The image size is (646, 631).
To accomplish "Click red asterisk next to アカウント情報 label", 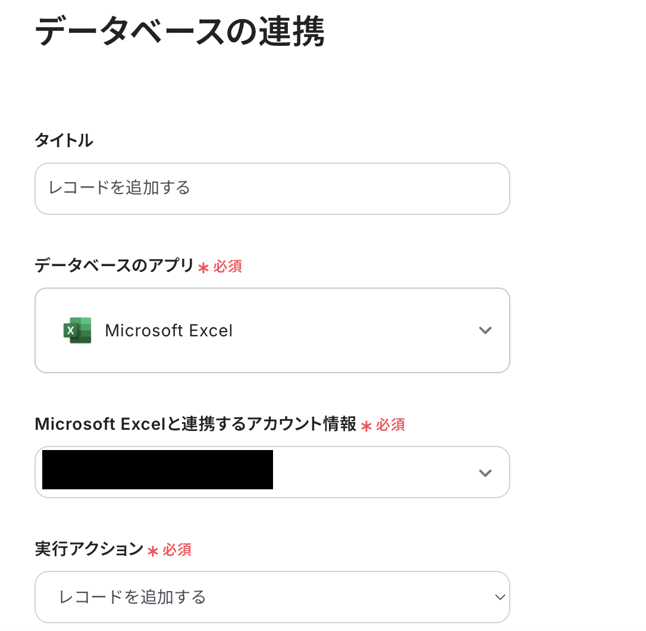I will click(x=366, y=426).
